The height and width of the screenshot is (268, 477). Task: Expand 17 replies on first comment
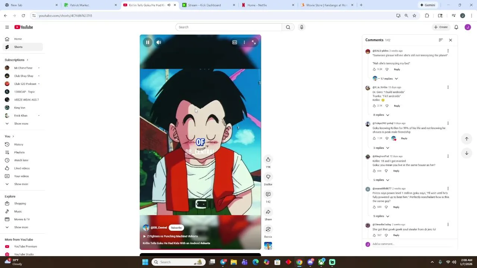click(385, 79)
